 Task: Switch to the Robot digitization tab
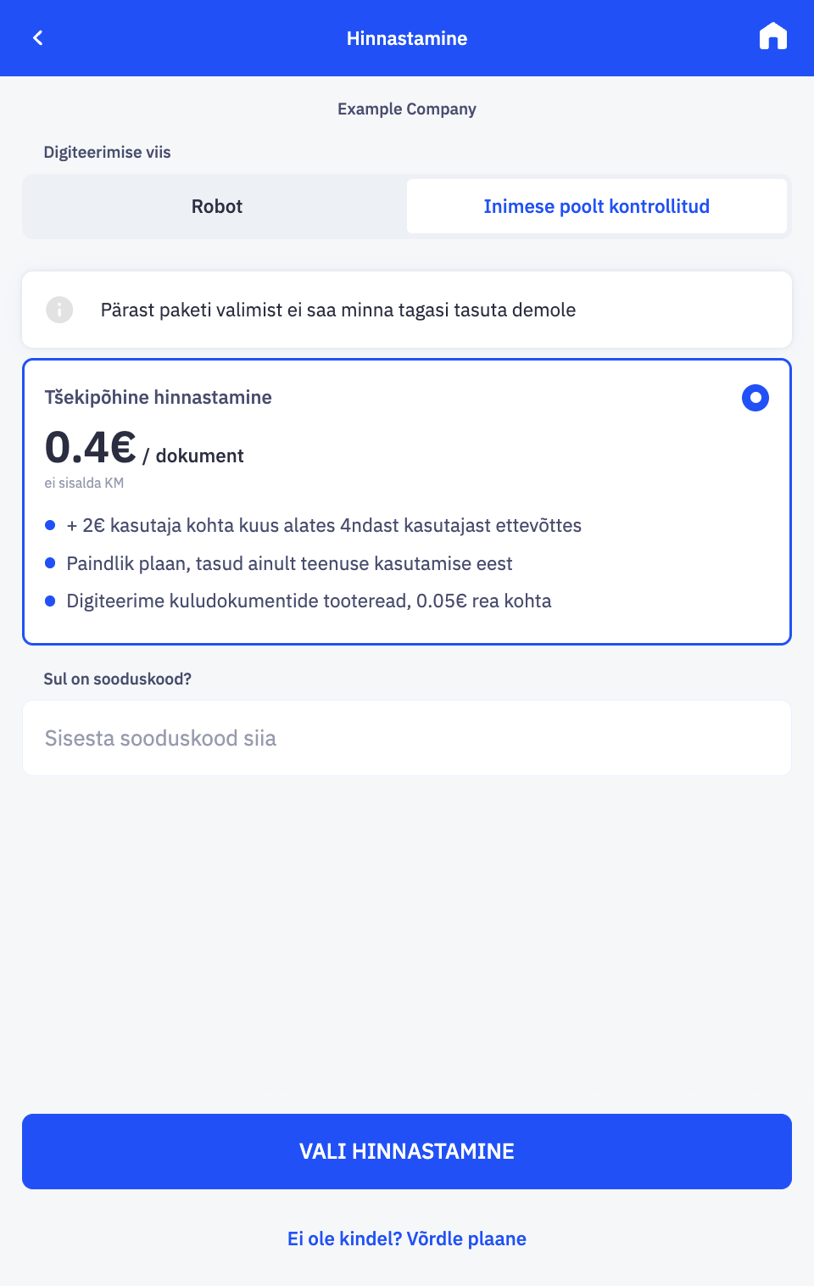coord(216,206)
